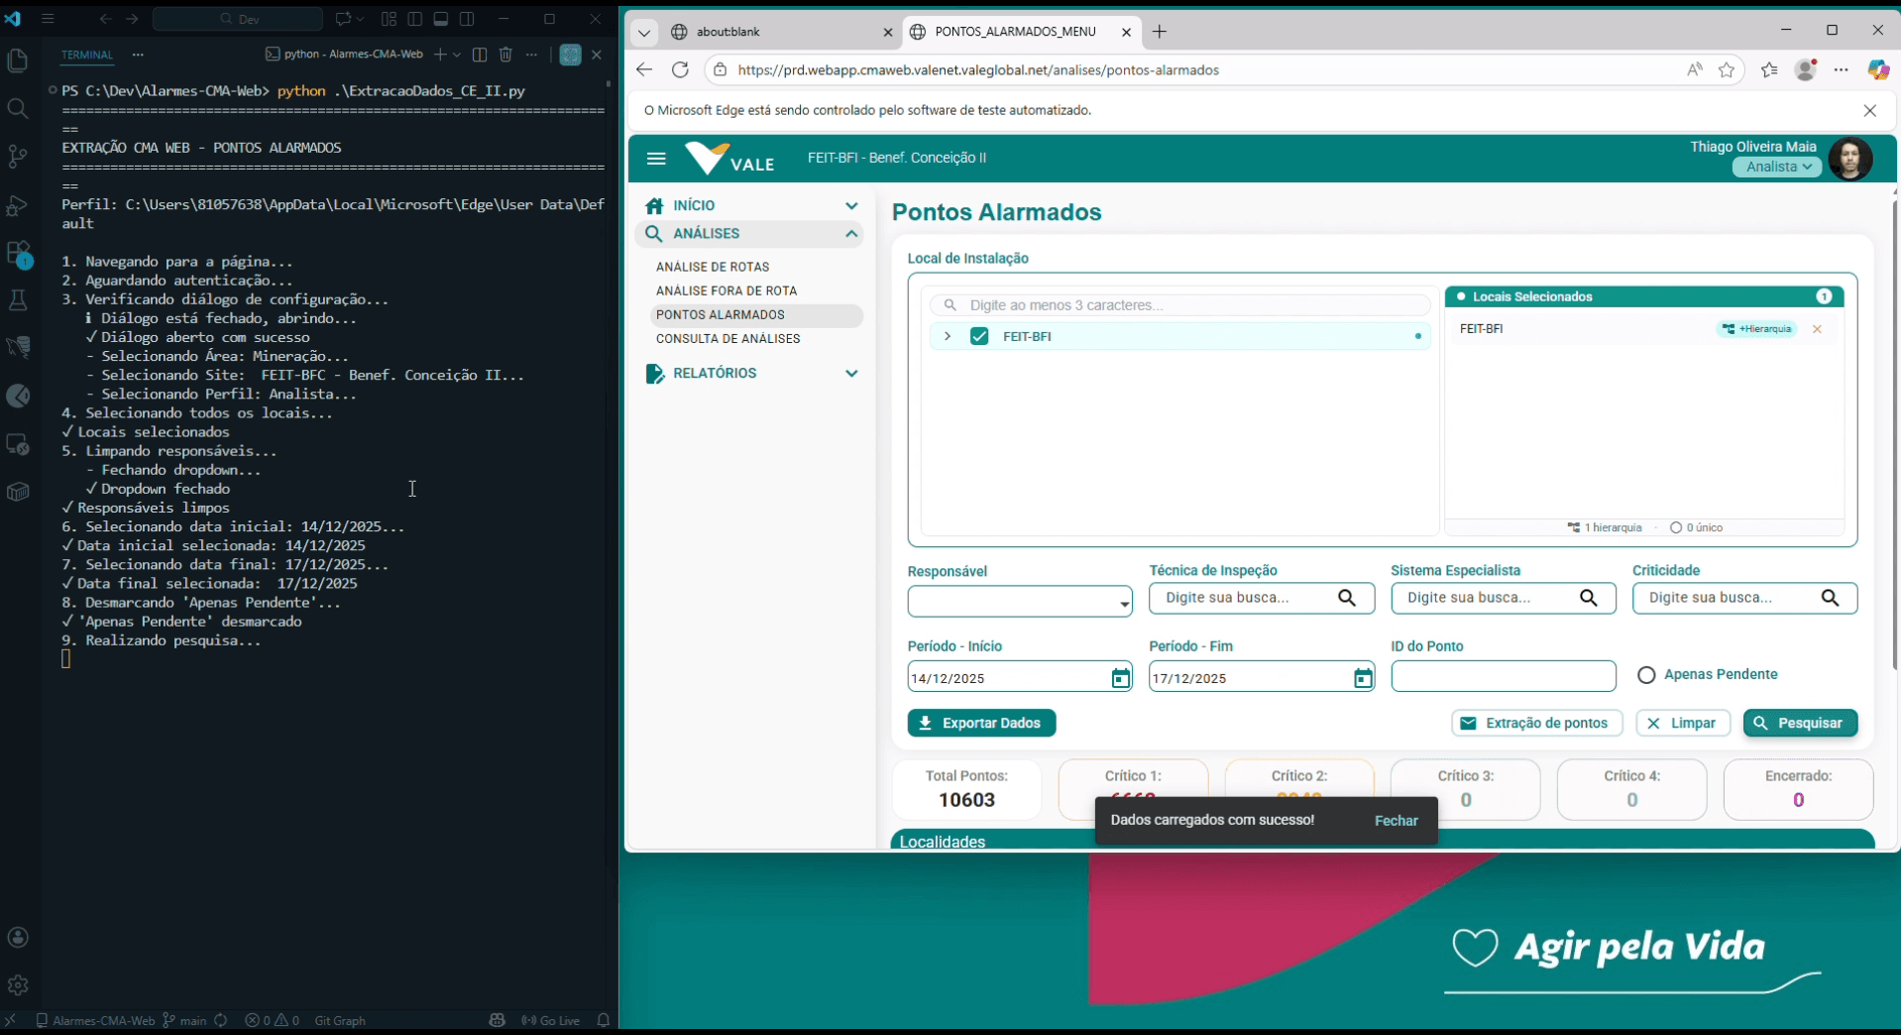Open the Período - Início calendar picker
The height and width of the screenshot is (1035, 1901).
[1120, 678]
